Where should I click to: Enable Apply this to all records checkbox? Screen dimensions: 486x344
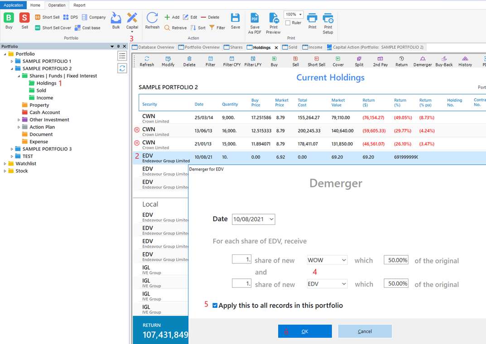click(x=215, y=305)
